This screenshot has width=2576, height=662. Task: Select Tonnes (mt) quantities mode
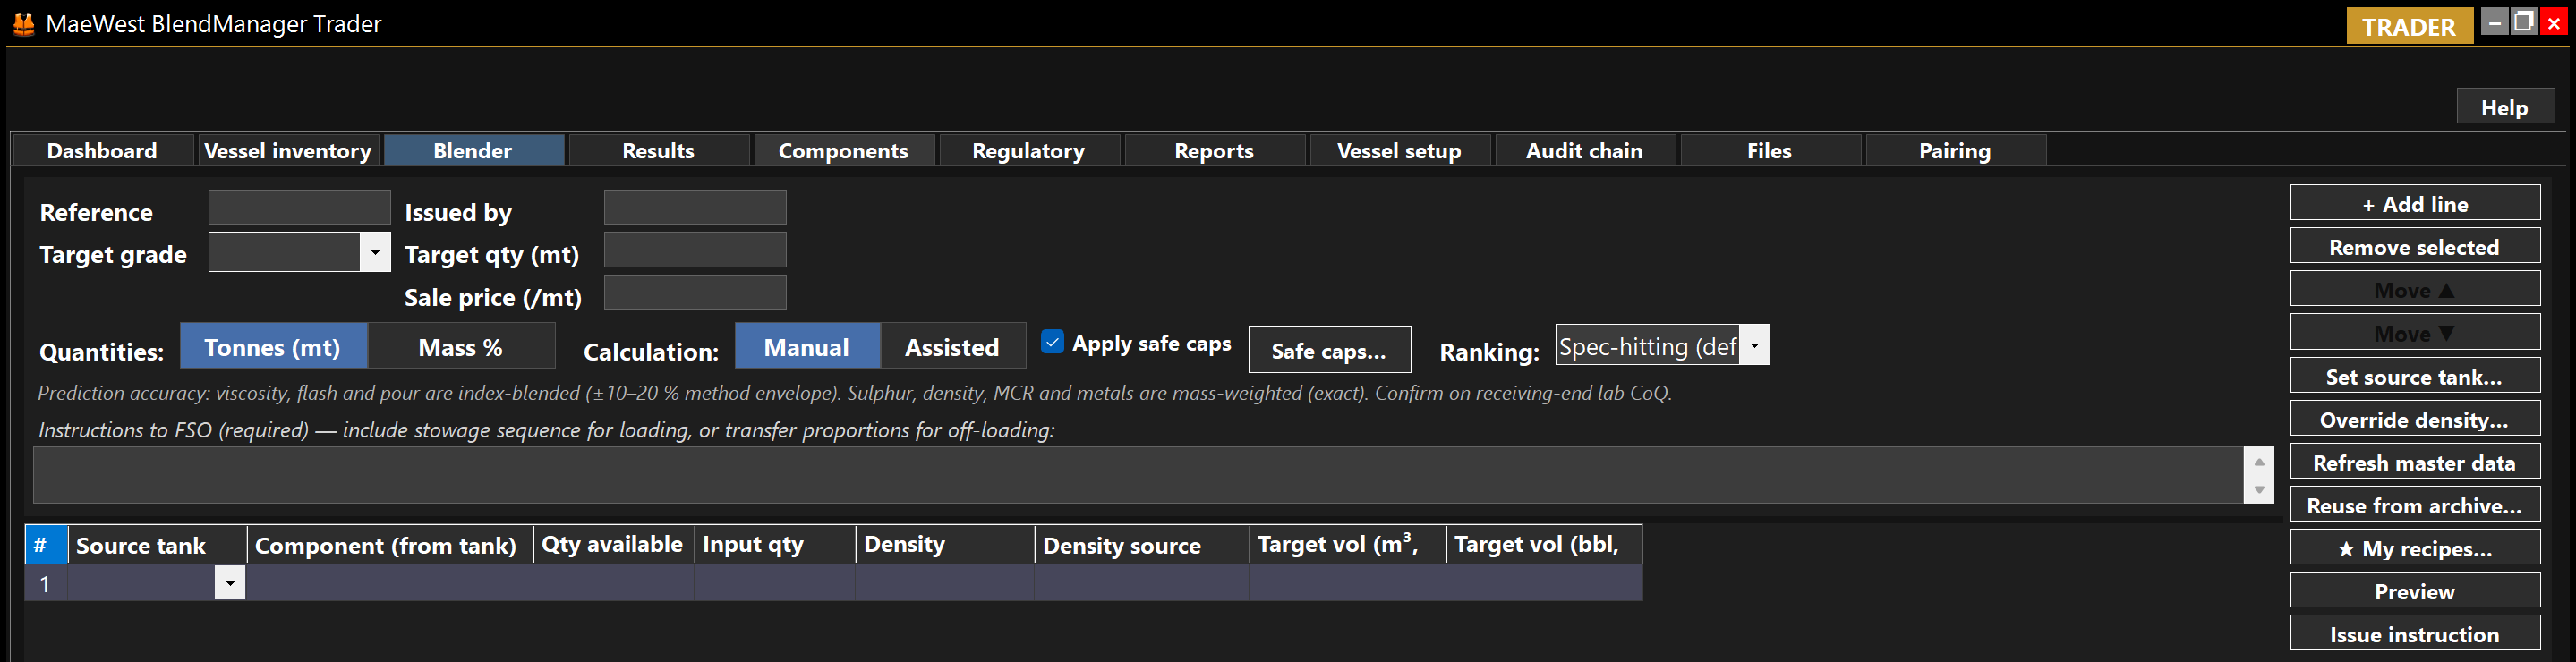(x=273, y=346)
